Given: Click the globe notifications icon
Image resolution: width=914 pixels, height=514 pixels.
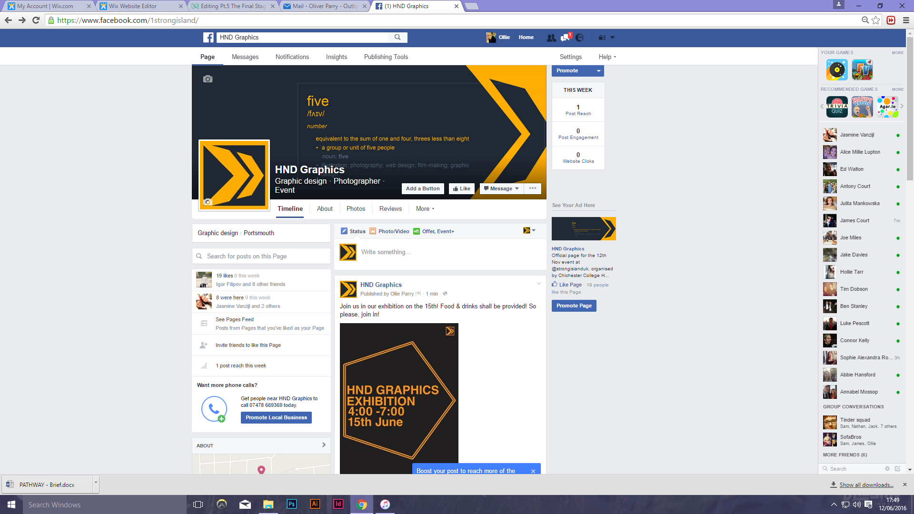Looking at the screenshot, I should pyautogui.click(x=579, y=38).
